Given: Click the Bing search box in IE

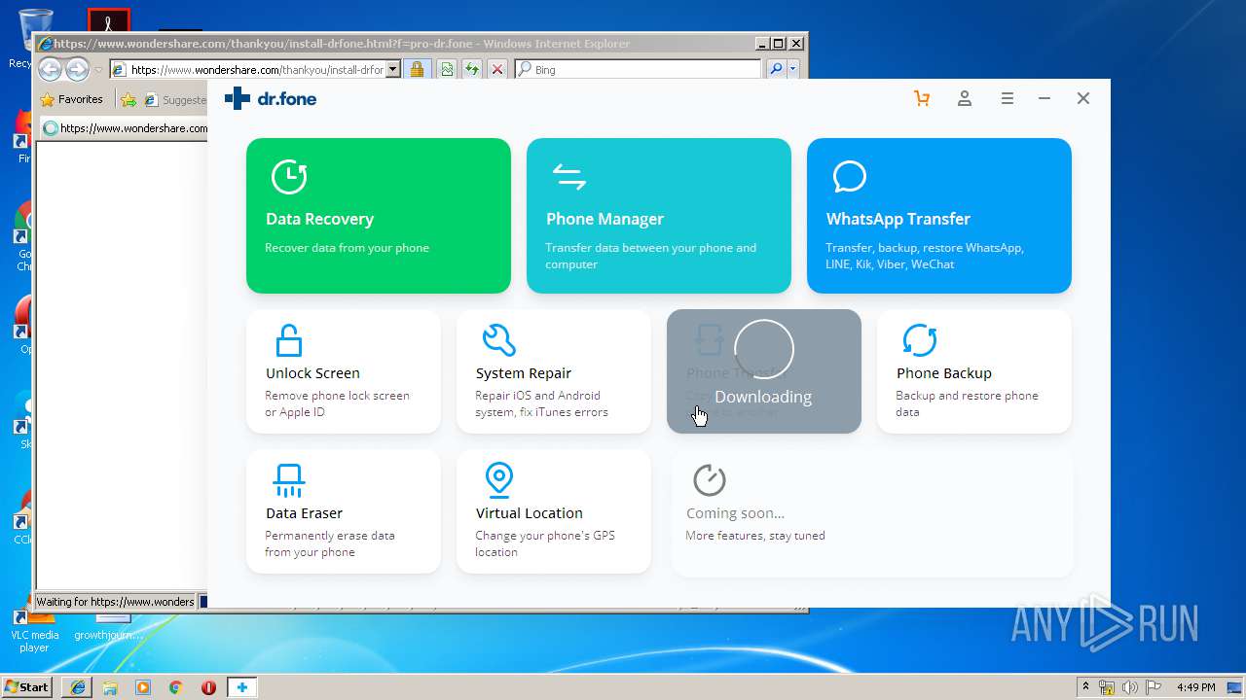Looking at the screenshot, I should [639, 69].
